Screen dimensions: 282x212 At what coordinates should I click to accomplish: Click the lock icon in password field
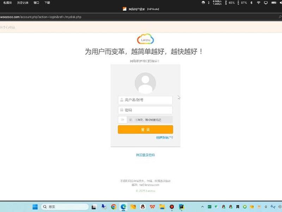[122, 110]
